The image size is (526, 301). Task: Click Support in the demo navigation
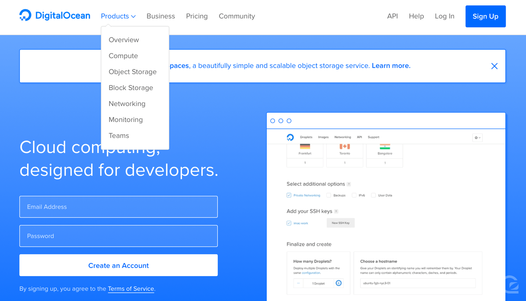(x=373, y=137)
